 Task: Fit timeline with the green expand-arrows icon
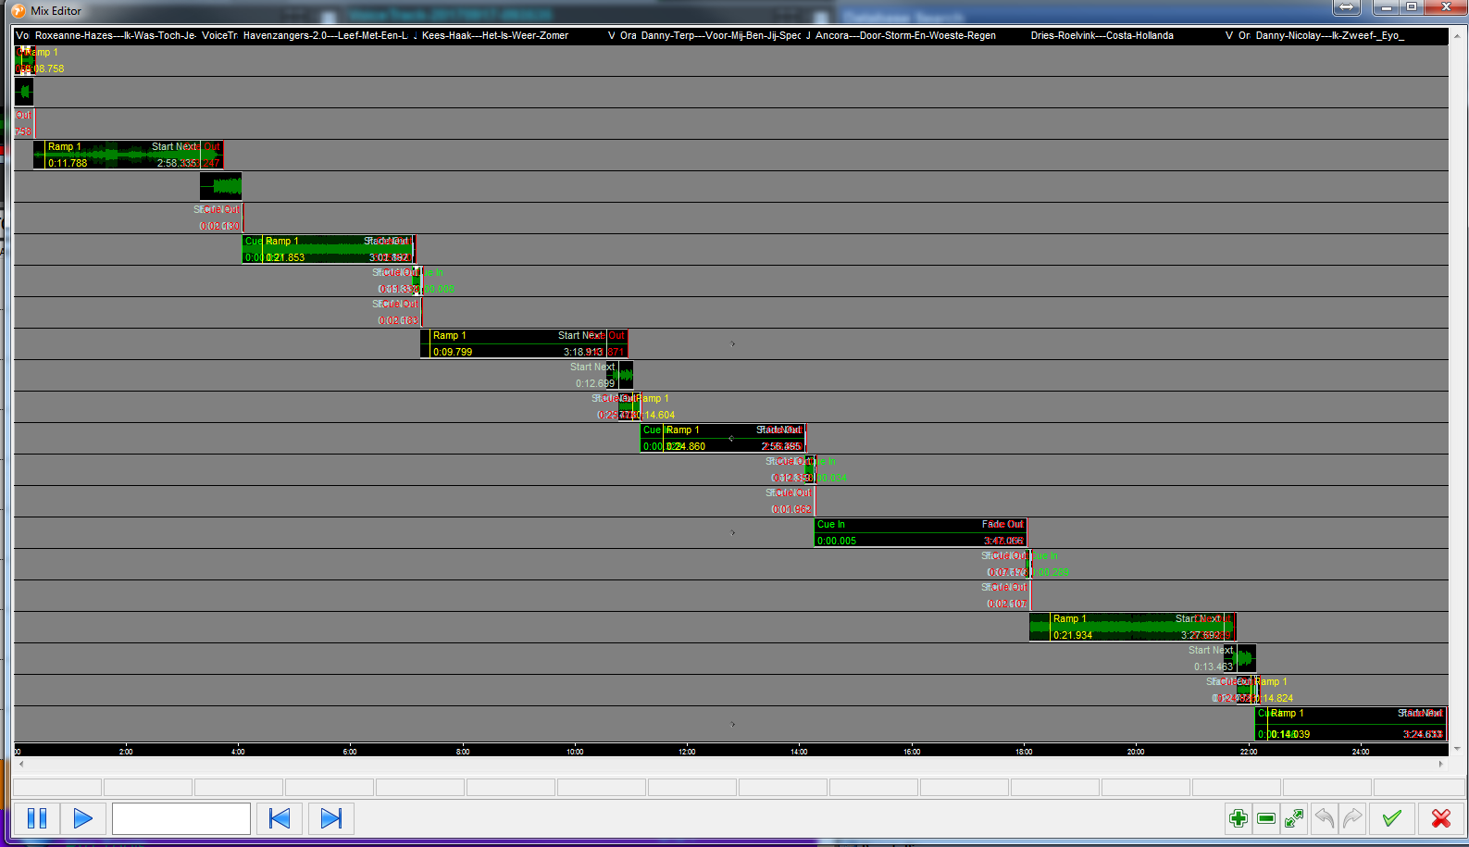pyautogui.click(x=1294, y=818)
